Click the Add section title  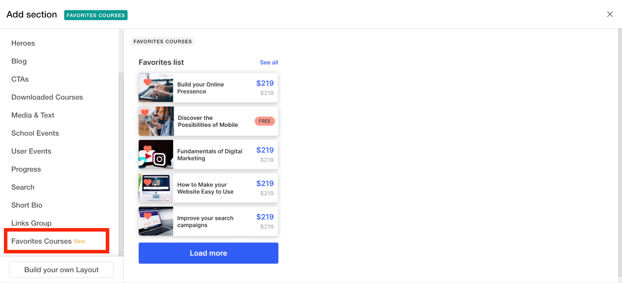click(x=32, y=14)
